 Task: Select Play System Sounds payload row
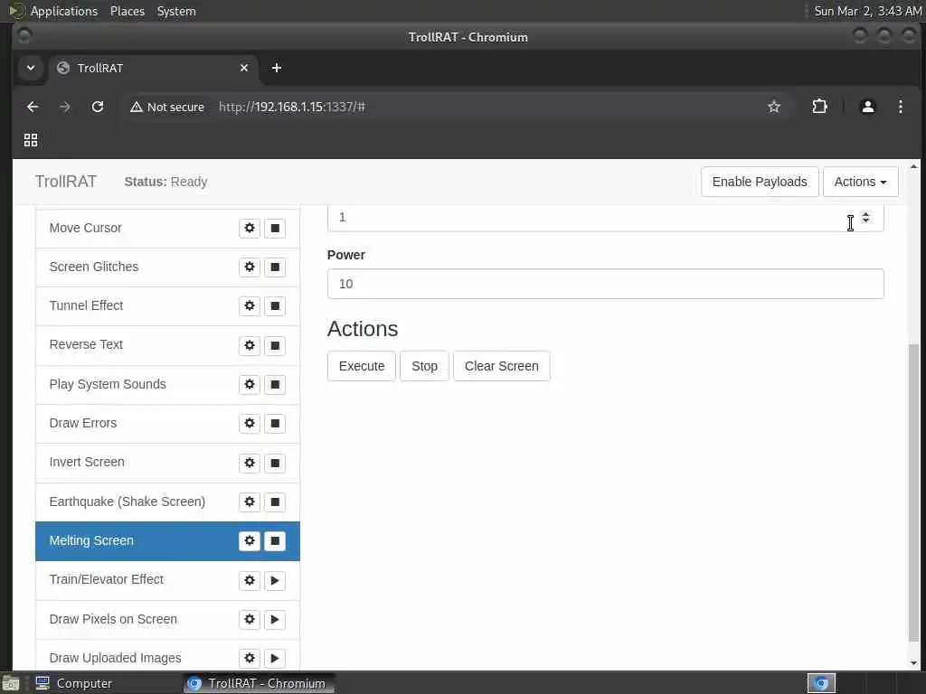tap(167, 385)
